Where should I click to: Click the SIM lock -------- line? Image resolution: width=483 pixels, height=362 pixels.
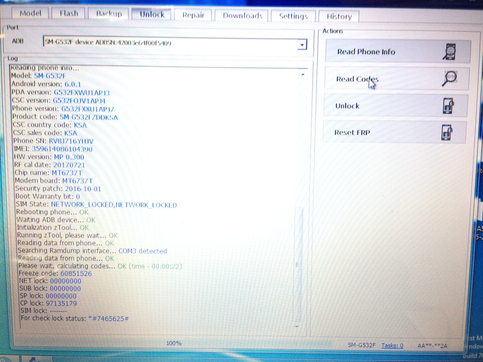(x=44, y=311)
